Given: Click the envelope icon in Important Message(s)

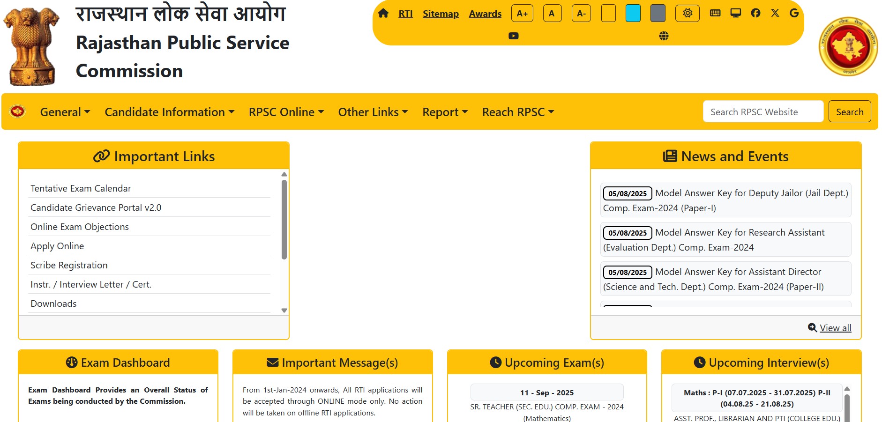Looking at the screenshot, I should [x=273, y=362].
